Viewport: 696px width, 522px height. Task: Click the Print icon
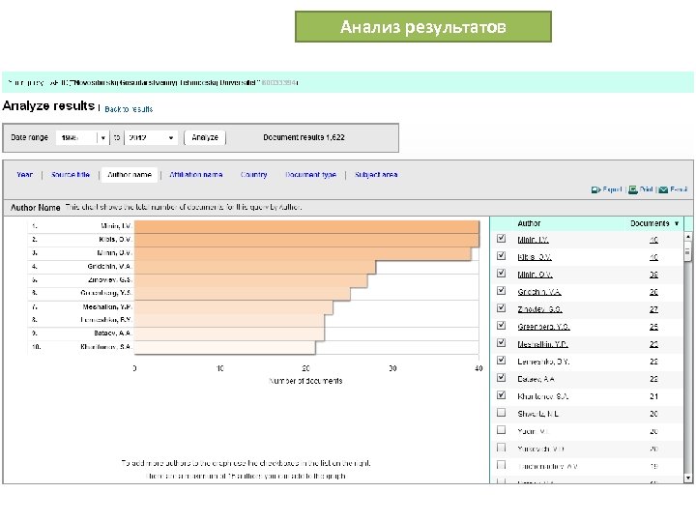pyautogui.click(x=633, y=189)
